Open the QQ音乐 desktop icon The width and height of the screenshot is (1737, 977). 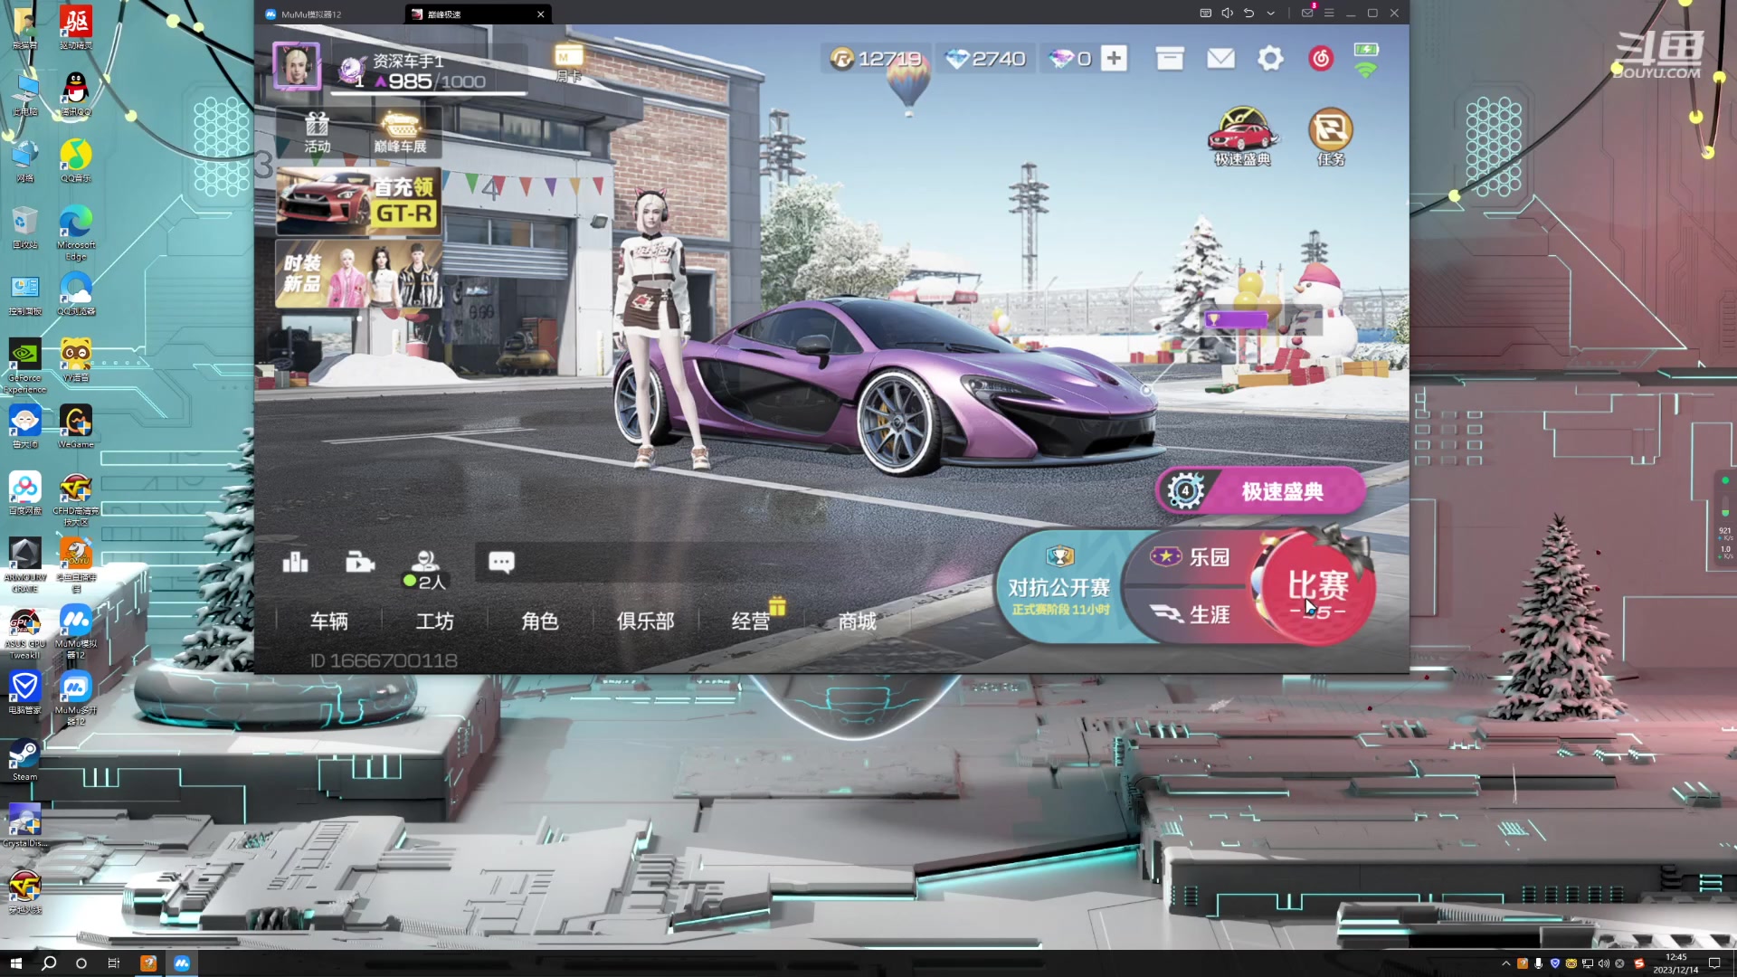click(x=76, y=160)
